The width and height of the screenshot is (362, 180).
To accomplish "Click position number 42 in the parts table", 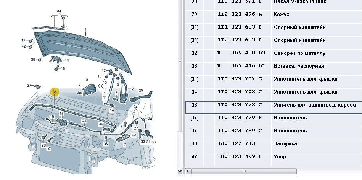I will 194,156.
